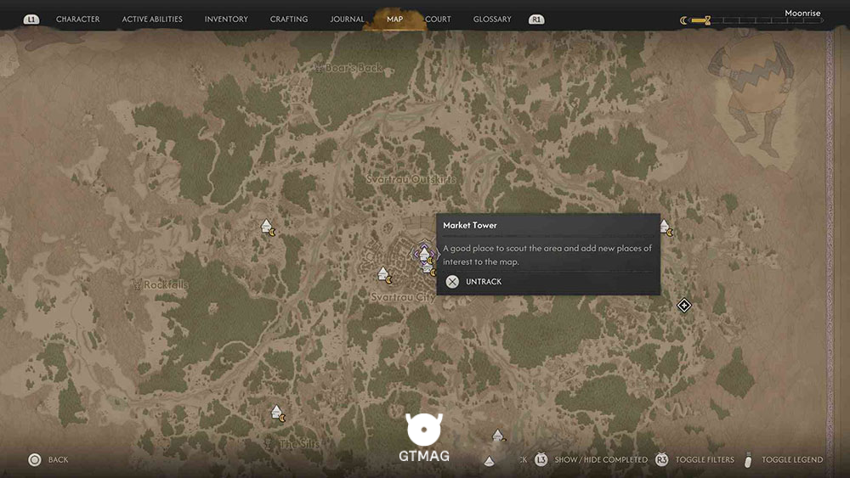
Task: Toggle the map legend
Action: point(792,459)
